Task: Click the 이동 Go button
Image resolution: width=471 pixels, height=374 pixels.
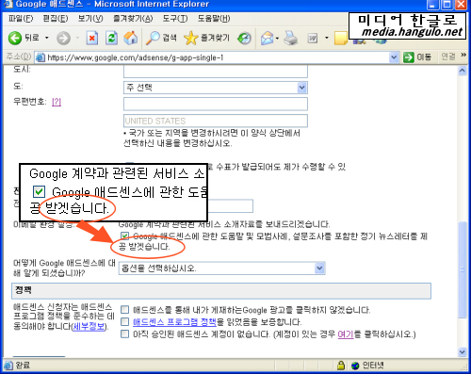Action: 417,57
